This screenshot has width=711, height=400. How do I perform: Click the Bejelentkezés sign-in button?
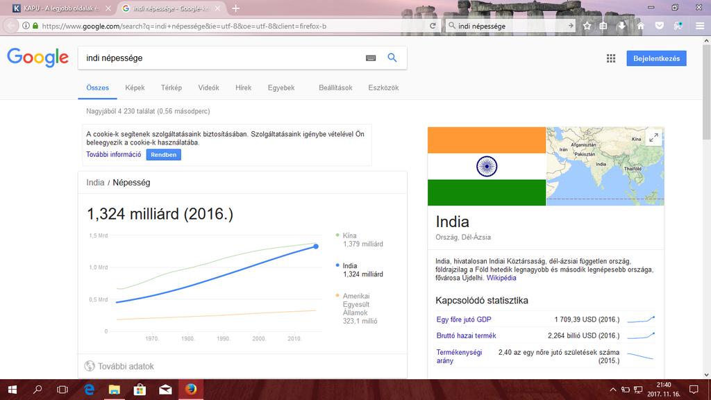tap(657, 58)
